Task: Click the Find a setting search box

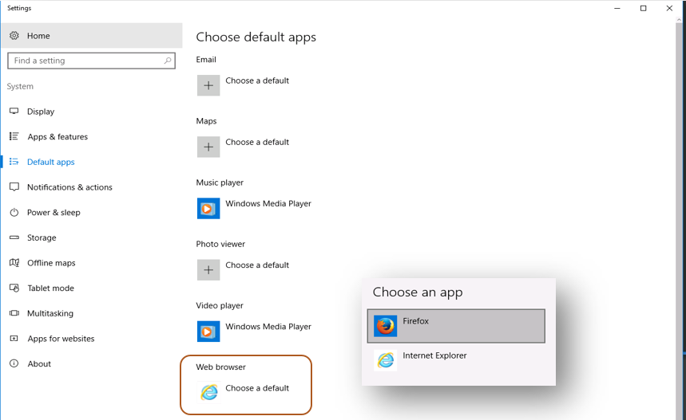Action: point(91,61)
